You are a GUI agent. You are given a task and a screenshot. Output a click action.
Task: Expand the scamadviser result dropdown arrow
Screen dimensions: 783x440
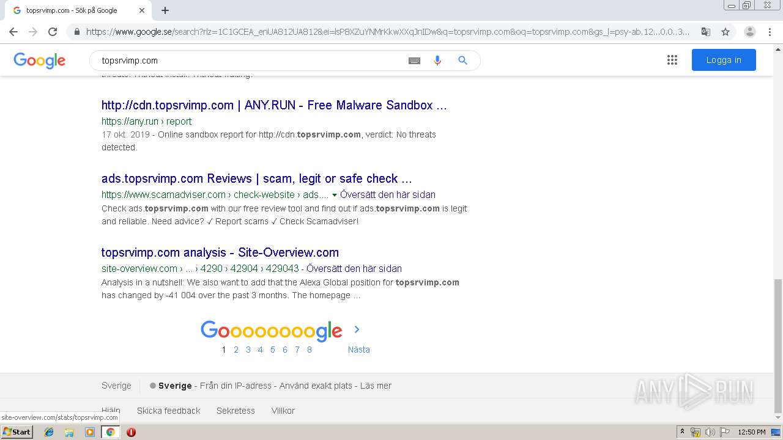click(335, 195)
